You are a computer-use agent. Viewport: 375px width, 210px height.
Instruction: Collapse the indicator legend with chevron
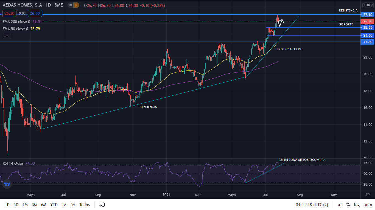point(7,36)
